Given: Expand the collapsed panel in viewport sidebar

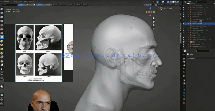Looking at the screenshot, I should click(x=159, y=8).
